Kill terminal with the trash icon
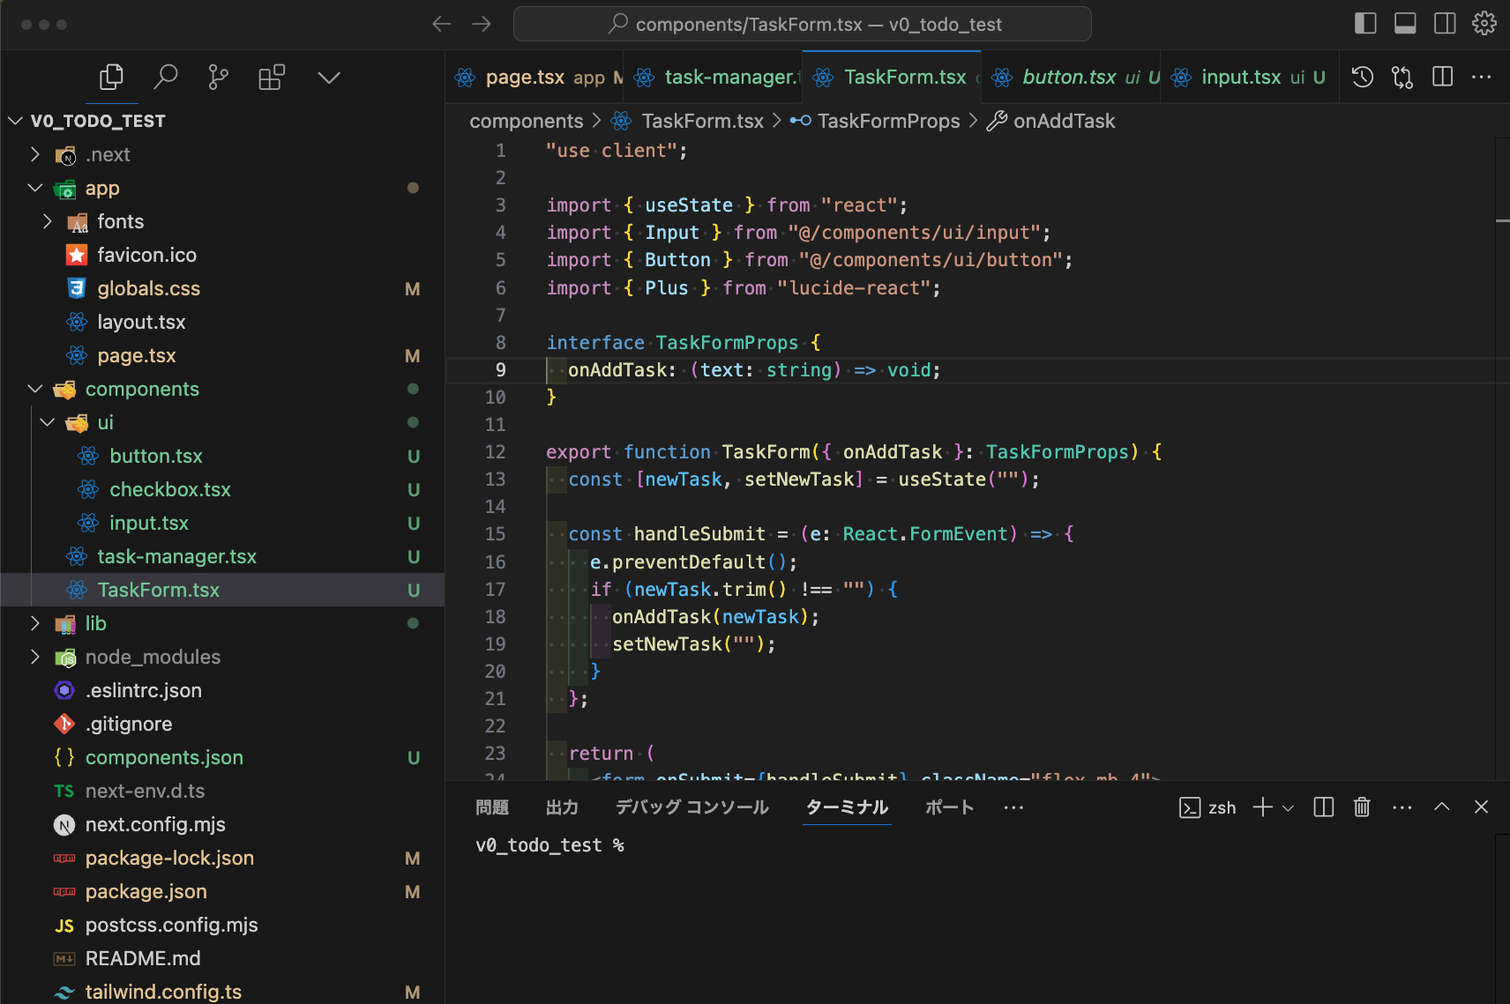The width and height of the screenshot is (1510, 1004). tap(1362, 807)
